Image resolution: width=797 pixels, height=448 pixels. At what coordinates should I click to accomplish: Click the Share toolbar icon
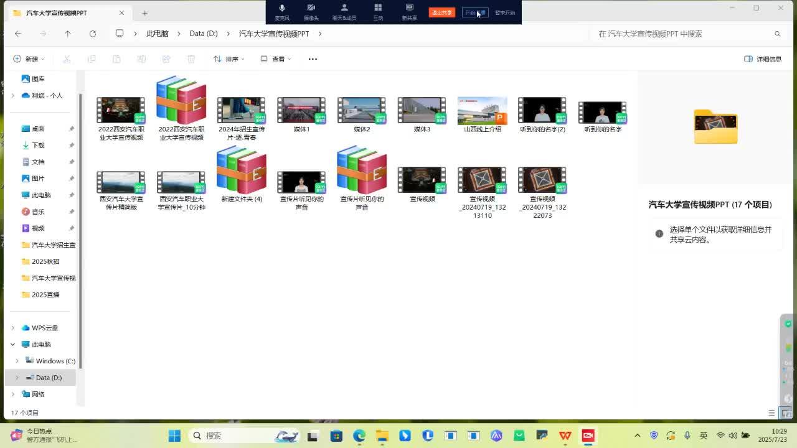click(x=166, y=59)
